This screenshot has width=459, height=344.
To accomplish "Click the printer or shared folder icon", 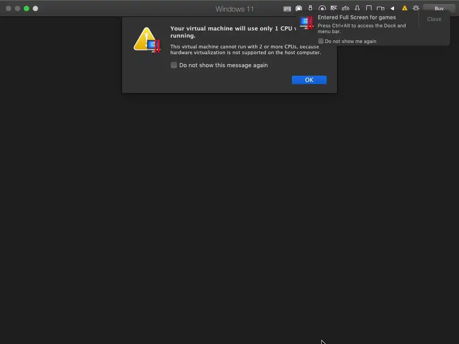I will pos(369,8).
